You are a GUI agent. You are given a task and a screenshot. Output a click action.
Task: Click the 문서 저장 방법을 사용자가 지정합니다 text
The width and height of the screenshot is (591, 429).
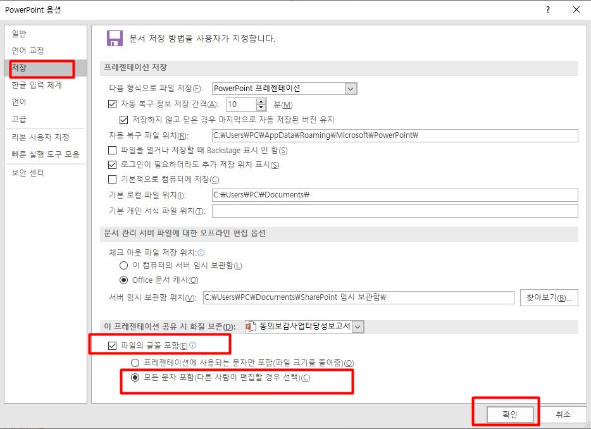pyautogui.click(x=202, y=38)
